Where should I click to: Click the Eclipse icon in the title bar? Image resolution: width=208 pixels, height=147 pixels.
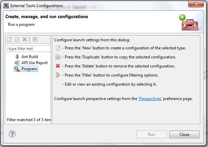(6, 6)
